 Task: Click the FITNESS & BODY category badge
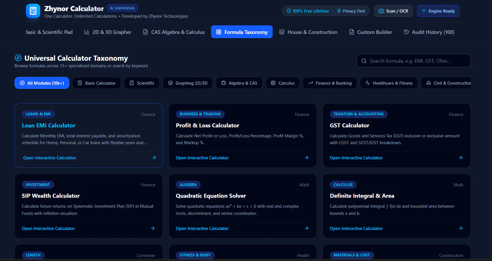tap(195, 255)
